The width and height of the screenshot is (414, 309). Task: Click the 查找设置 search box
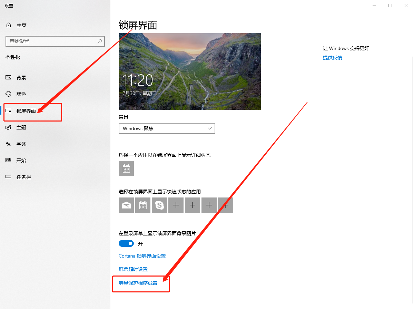55,41
